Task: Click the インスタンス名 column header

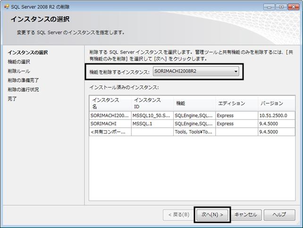Action: (110, 103)
